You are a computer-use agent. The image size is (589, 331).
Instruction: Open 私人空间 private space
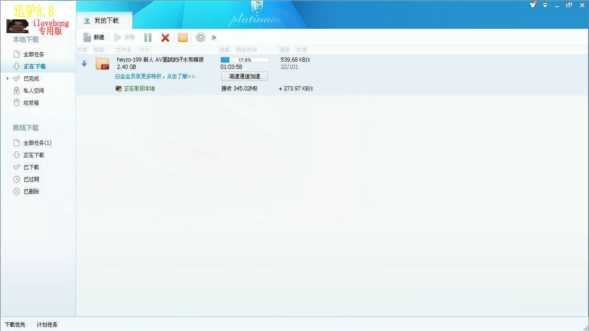34,91
